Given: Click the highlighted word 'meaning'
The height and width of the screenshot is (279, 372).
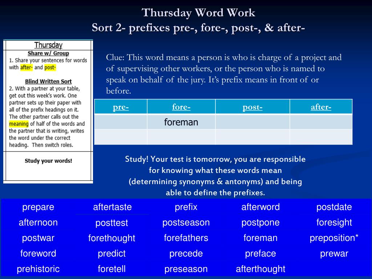Looking at the screenshot, I should [19, 124].
